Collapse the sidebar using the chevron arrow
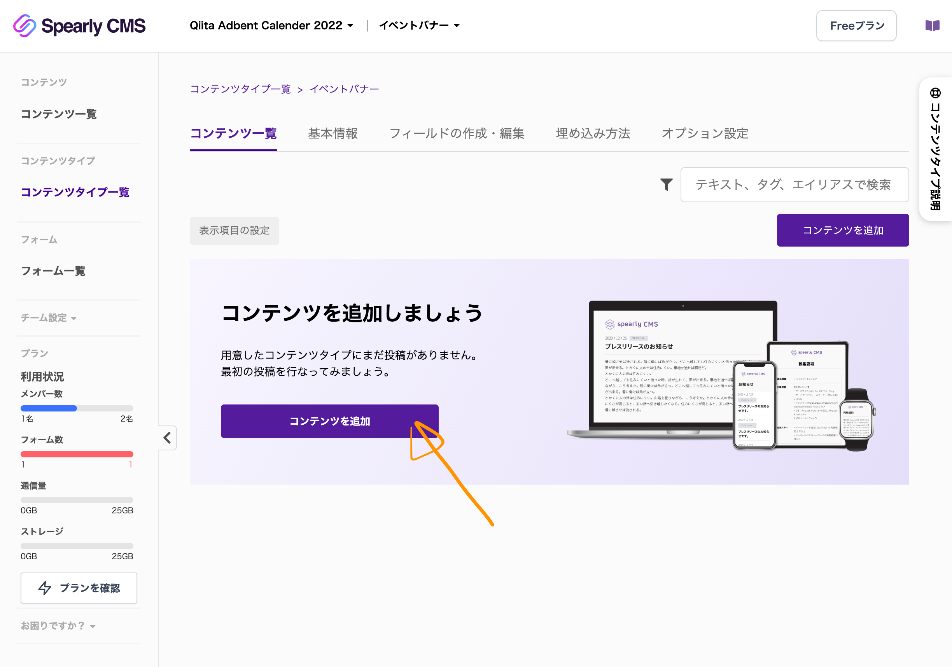The image size is (952, 667). click(x=167, y=438)
